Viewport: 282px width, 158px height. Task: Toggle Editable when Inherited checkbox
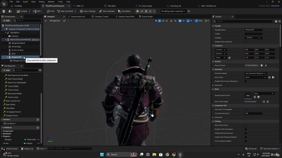click(246, 42)
